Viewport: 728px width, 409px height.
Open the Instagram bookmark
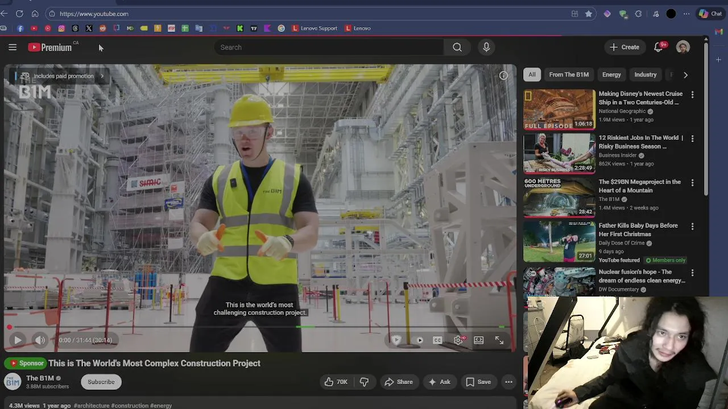pos(61,28)
